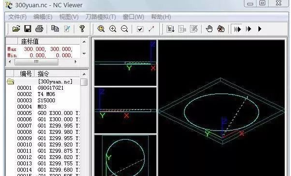Image resolution: width=291 pixels, height=176 pixels.
Task: Click the fastest triple-arrow play button
Action: pos(237,29)
